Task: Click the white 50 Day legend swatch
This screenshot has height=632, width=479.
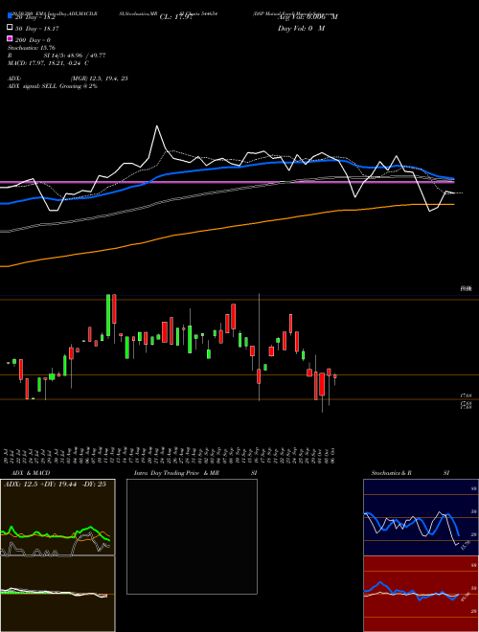Action: point(10,28)
